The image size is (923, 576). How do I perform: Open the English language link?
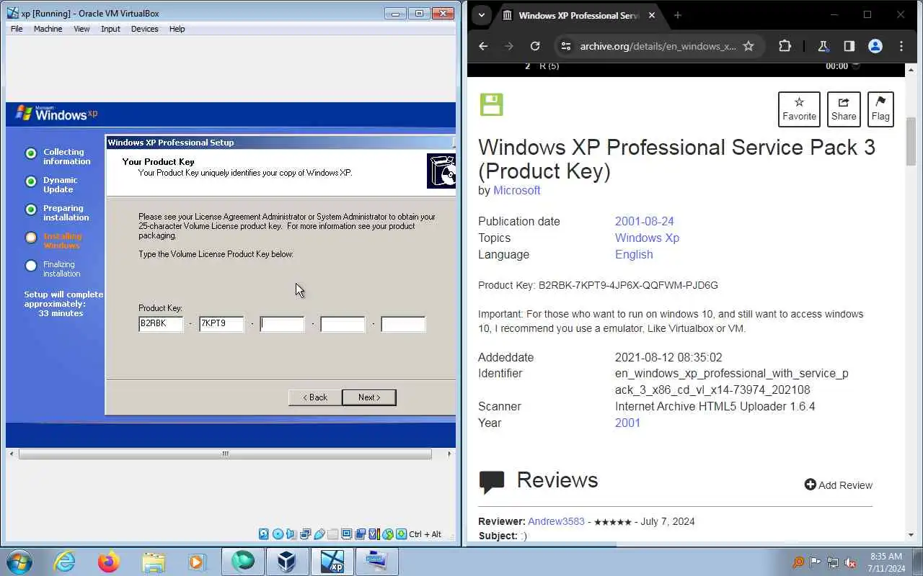(634, 254)
